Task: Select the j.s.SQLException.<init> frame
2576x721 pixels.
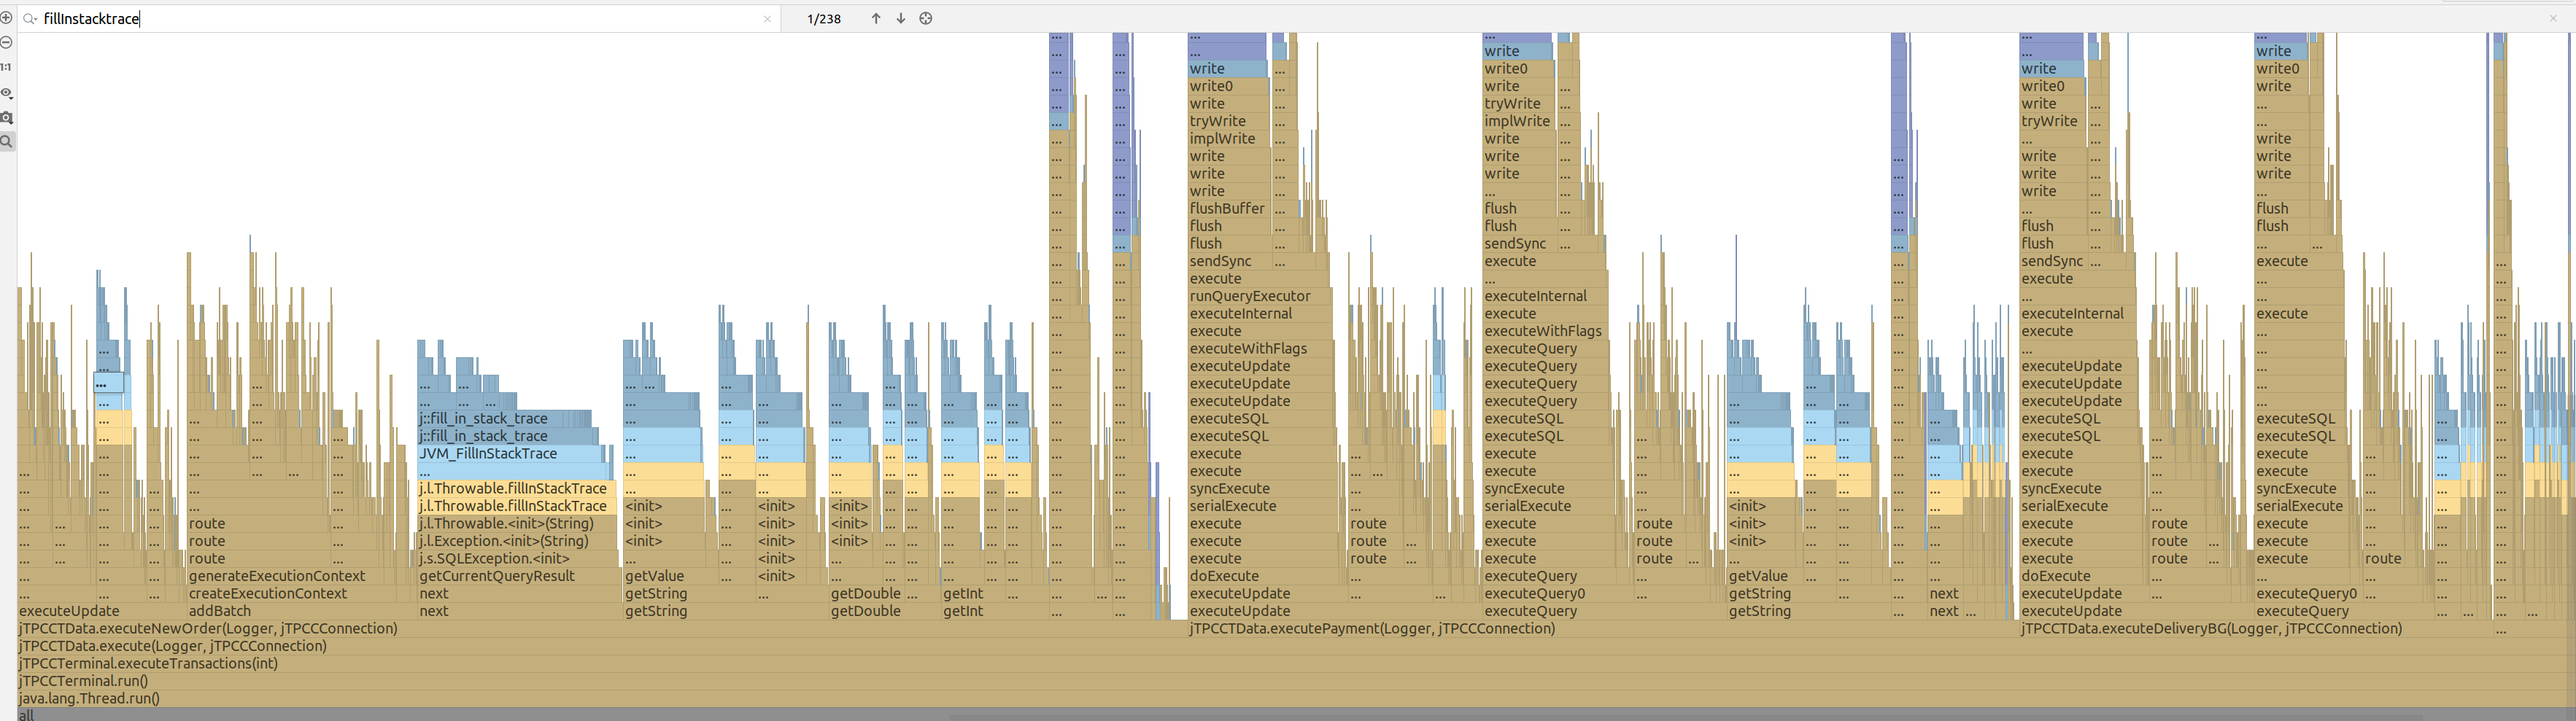Action: pos(518,558)
